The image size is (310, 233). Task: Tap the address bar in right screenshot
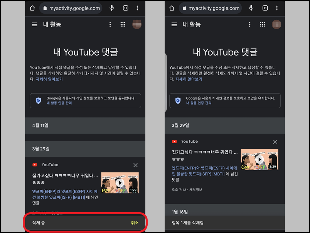(210, 8)
